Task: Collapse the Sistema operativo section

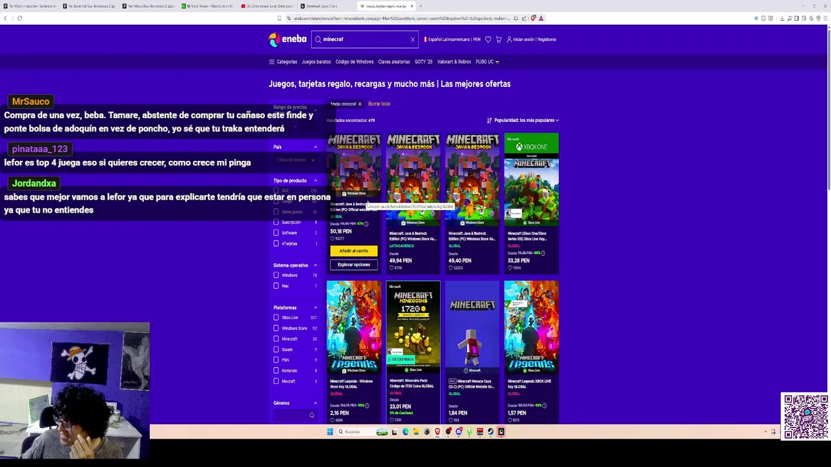Action: 316,265
